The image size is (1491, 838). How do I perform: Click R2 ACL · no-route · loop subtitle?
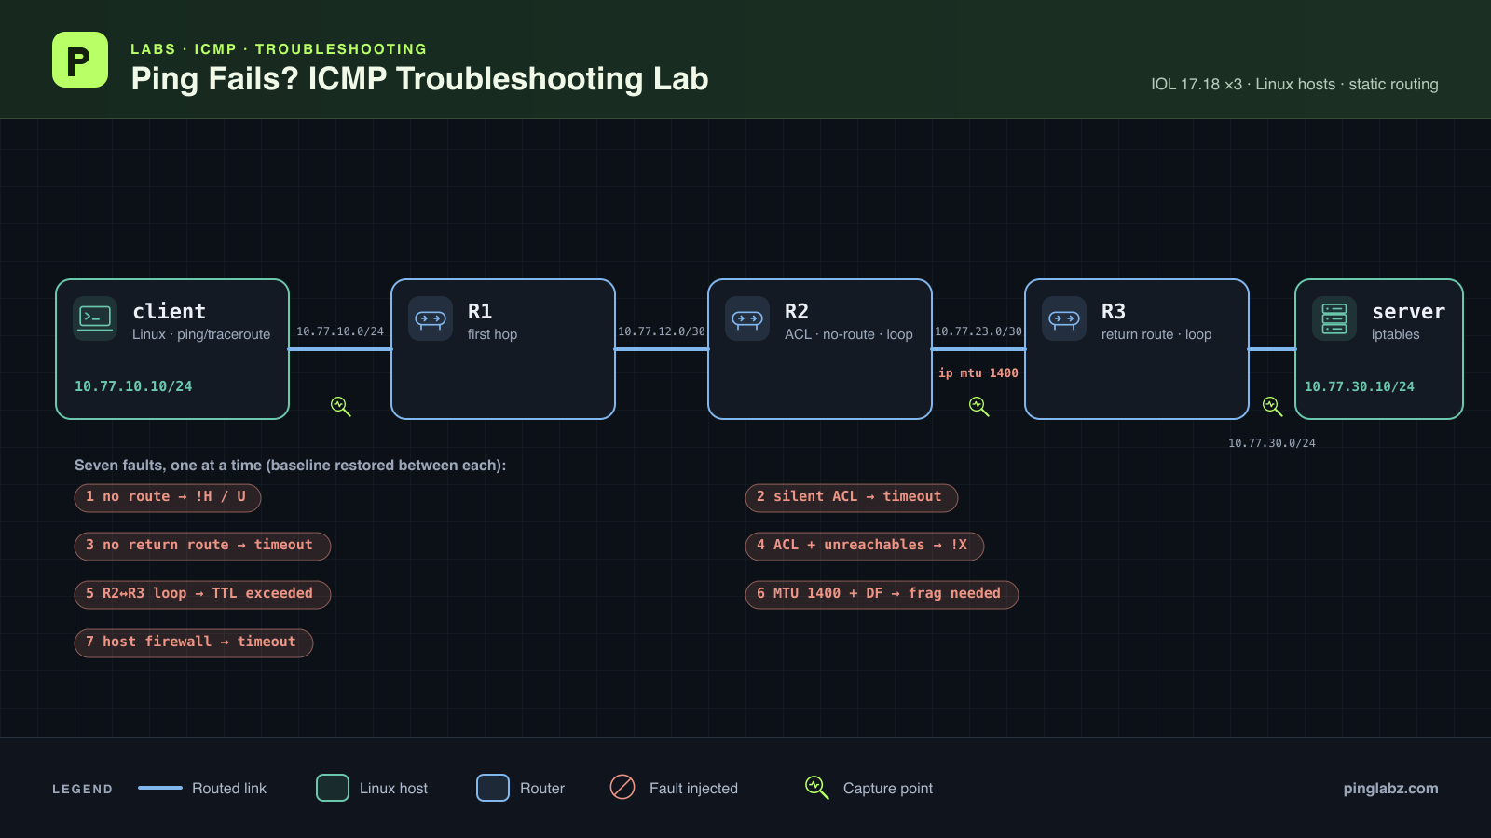coord(849,334)
